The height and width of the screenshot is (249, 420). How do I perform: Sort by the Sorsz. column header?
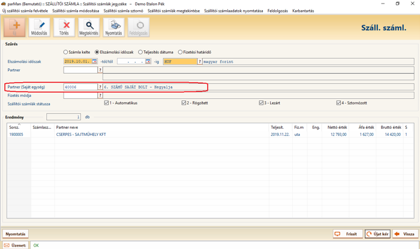pyautogui.click(x=19, y=127)
